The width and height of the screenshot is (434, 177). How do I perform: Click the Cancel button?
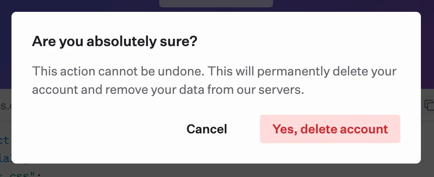[207, 129]
